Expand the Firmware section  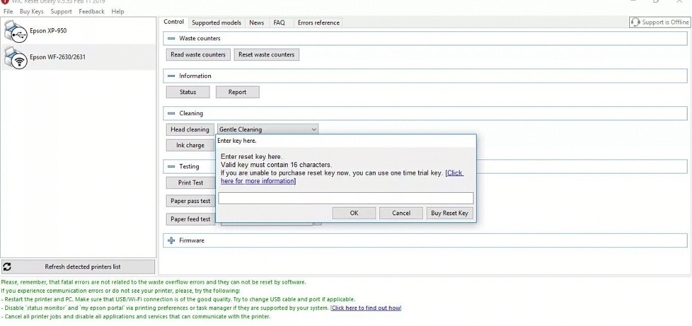171,241
